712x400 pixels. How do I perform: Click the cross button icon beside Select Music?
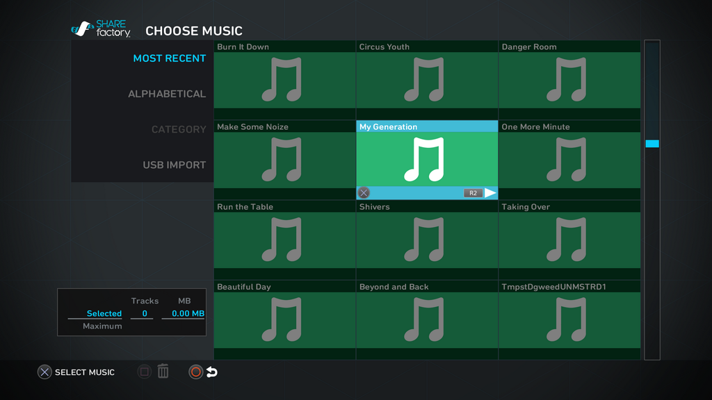pos(44,372)
